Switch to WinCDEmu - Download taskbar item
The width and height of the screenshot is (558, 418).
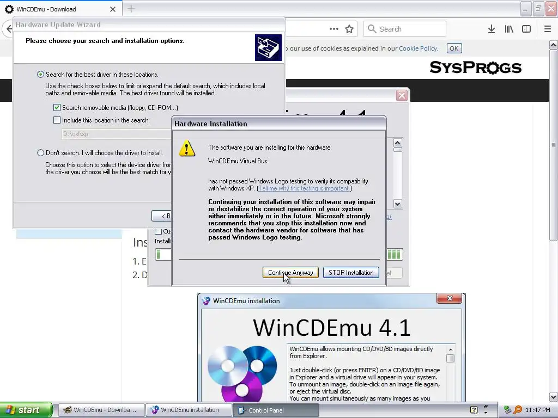(101, 410)
